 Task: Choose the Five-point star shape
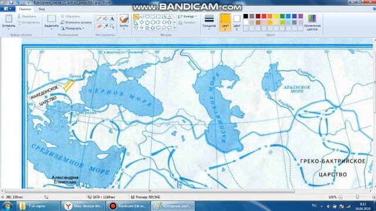tap(147, 28)
